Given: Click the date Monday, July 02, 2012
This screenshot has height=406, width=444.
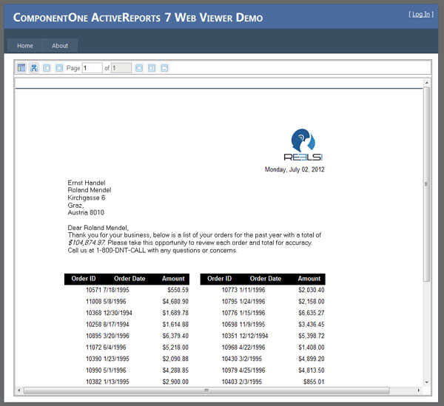Looking at the screenshot, I should [x=295, y=169].
